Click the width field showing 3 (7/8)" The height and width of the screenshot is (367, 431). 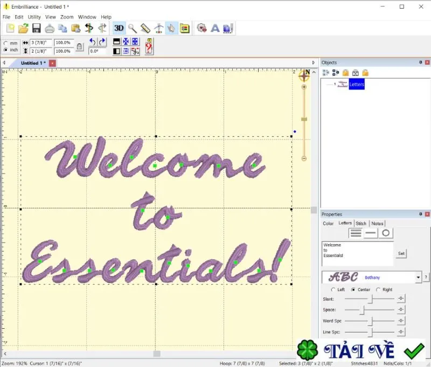[40, 43]
